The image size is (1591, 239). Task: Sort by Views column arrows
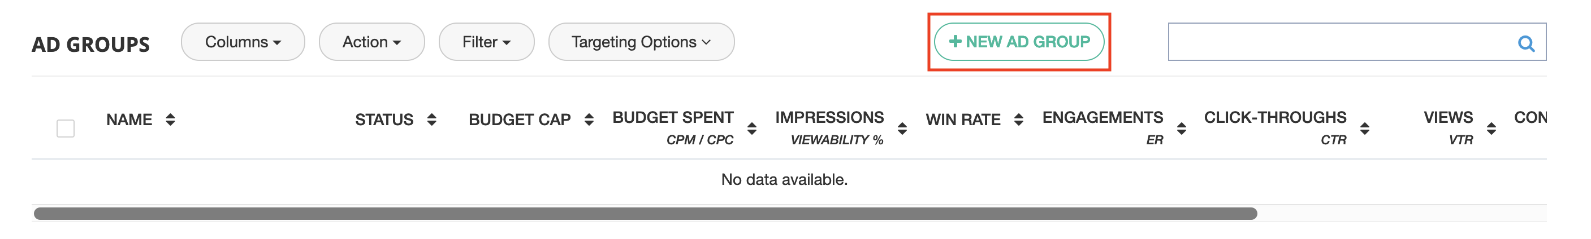[x=1491, y=128]
